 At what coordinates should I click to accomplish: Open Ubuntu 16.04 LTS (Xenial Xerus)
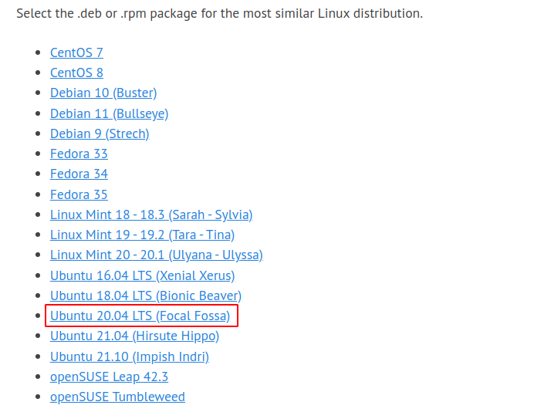142,275
